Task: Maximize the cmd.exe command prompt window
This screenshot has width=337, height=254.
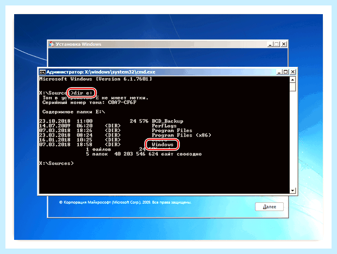Action: [285, 72]
